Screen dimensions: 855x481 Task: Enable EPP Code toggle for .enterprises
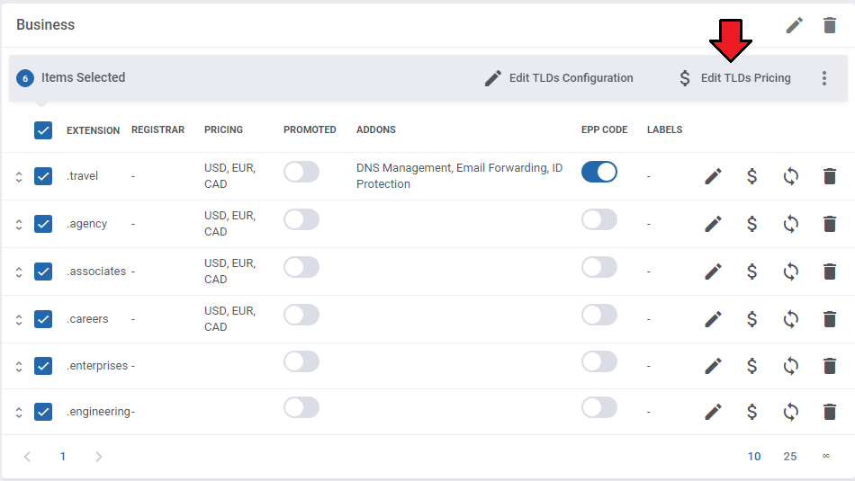[599, 361]
